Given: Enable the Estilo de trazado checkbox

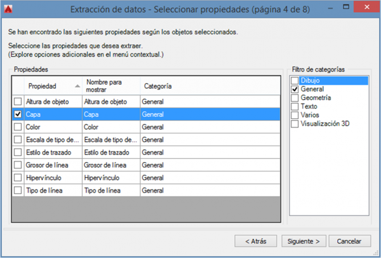Looking at the screenshot, I should [x=18, y=153].
